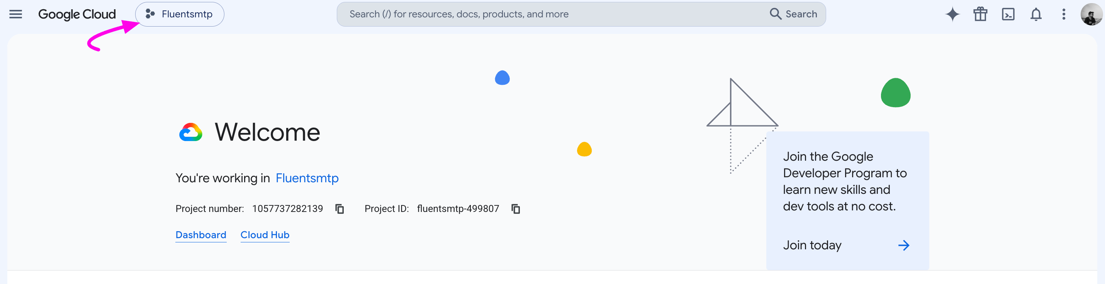
Task: Open the main navigation hamburger menu
Action: [x=16, y=14]
